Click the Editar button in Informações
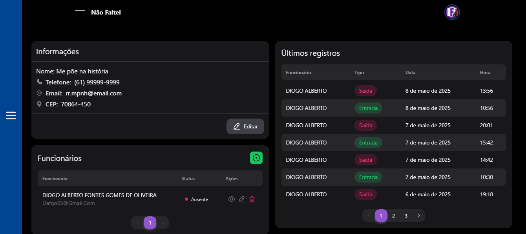This screenshot has height=234, width=526. [245, 126]
